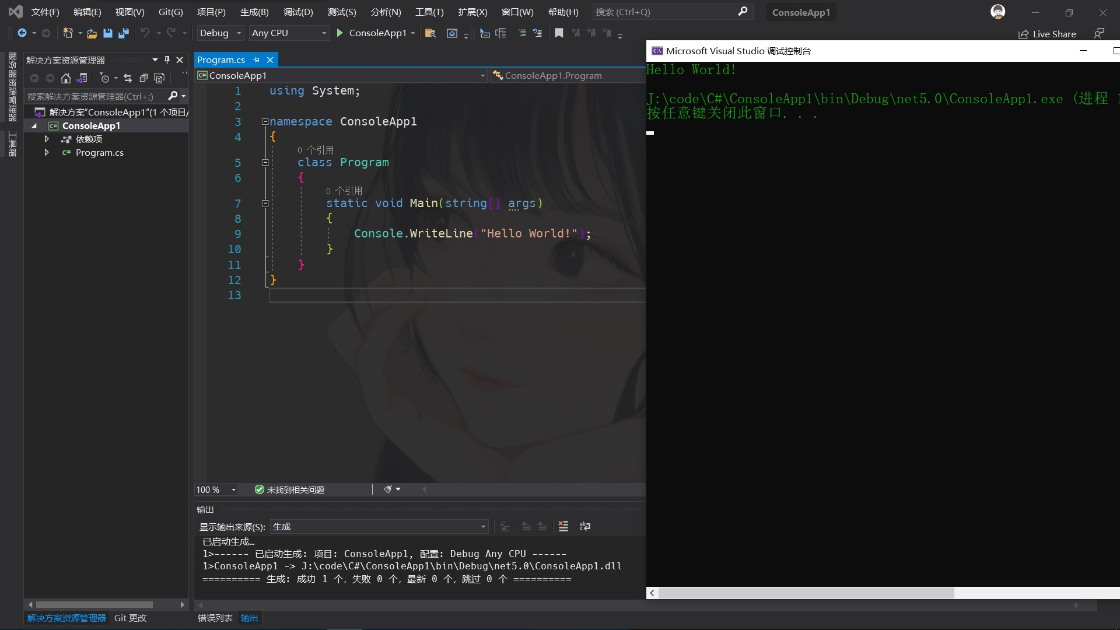
Task: Click the Home icon in Solution Explorer
Action: pos(66,78)
